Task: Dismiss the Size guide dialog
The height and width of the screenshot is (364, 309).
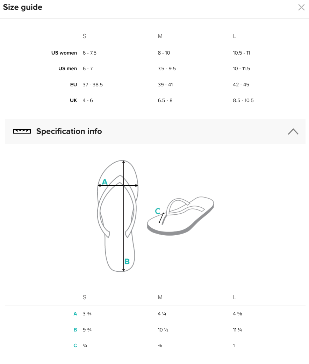Action: 301,7
